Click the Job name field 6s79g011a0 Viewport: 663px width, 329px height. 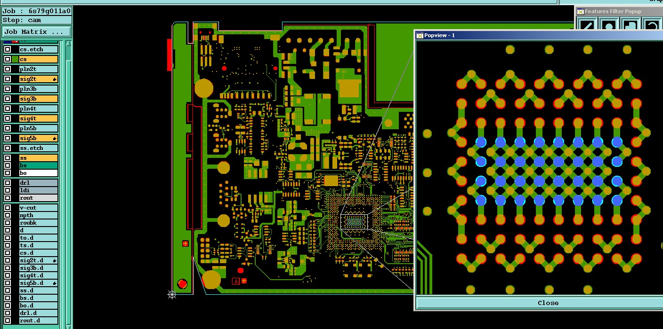pos(37,11)
